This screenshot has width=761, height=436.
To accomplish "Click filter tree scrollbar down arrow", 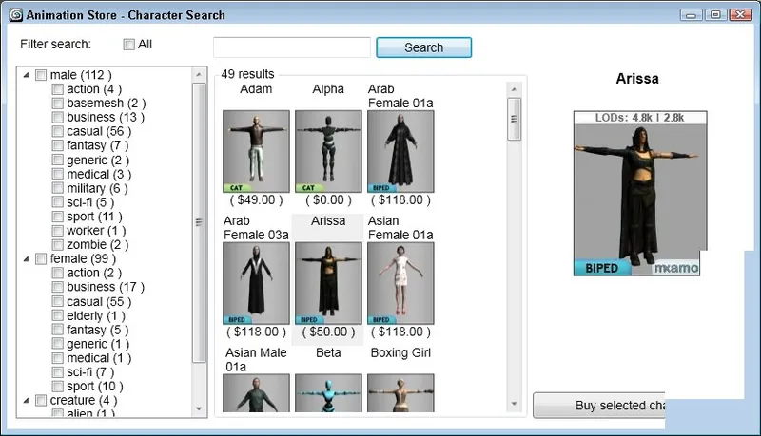I will 199,408.
